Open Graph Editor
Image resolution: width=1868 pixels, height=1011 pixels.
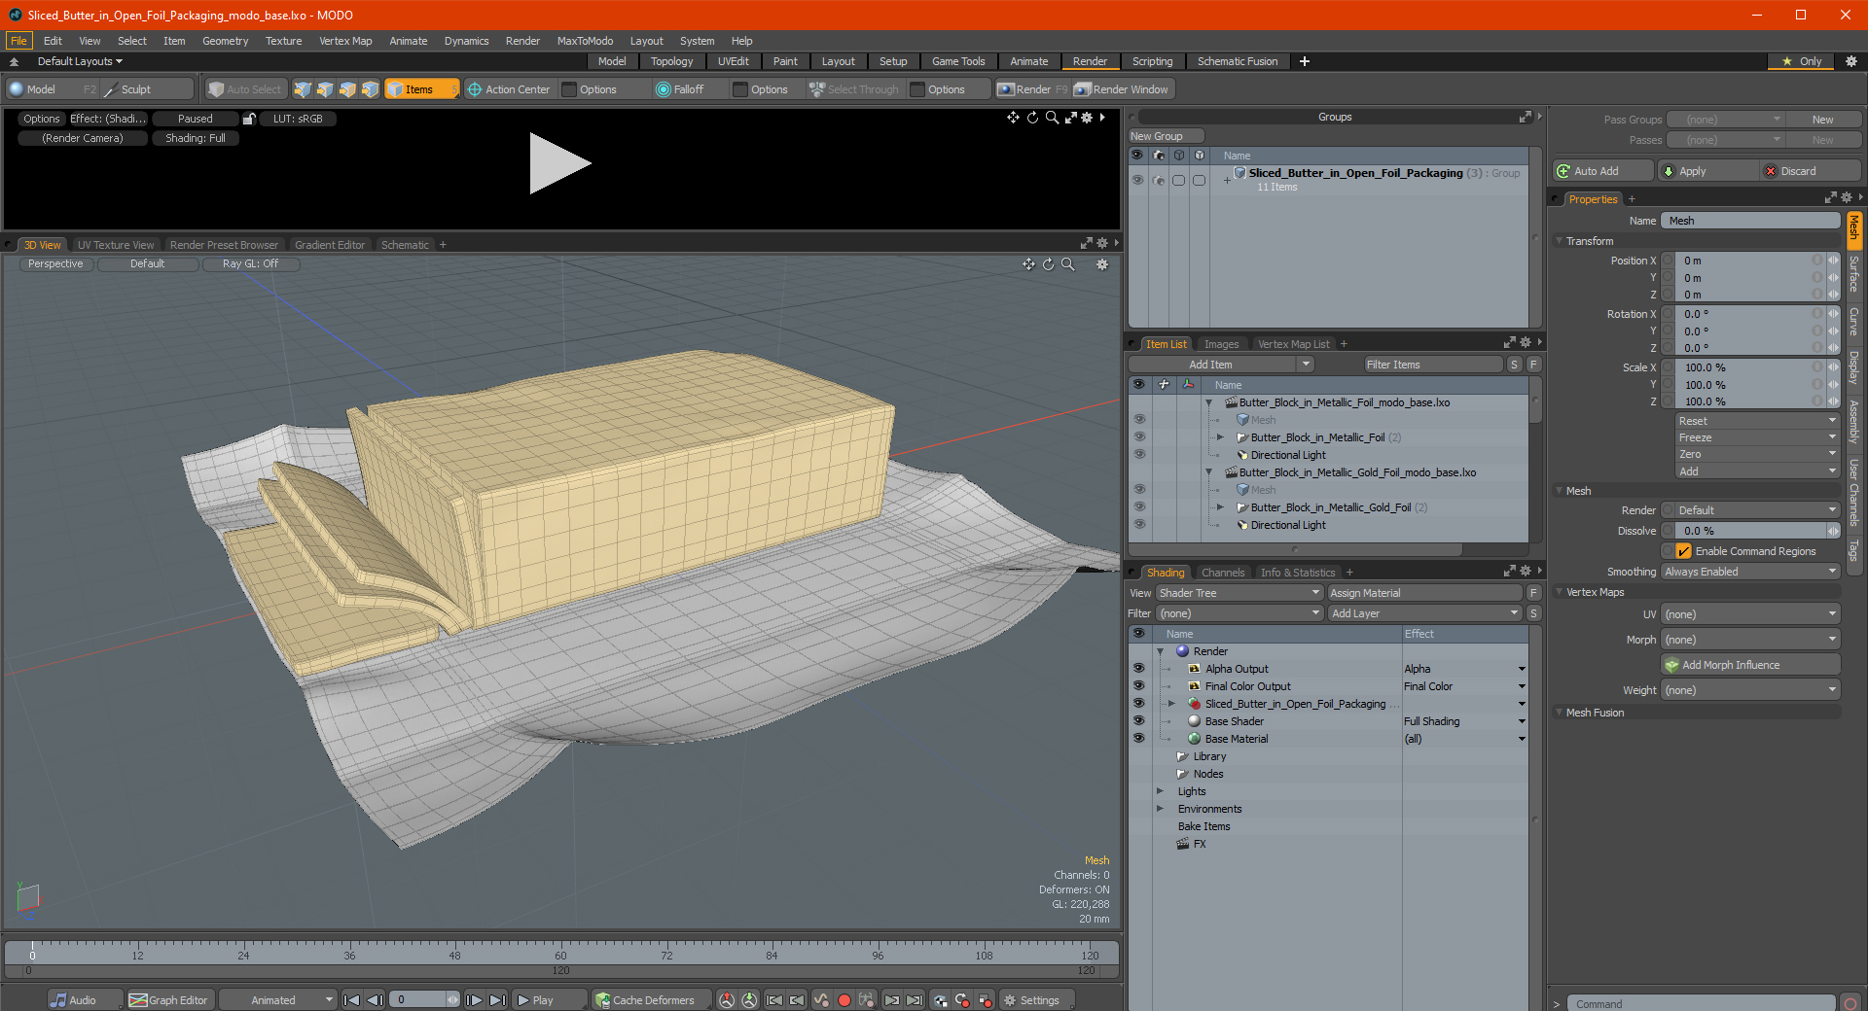[x=169, y=999]
